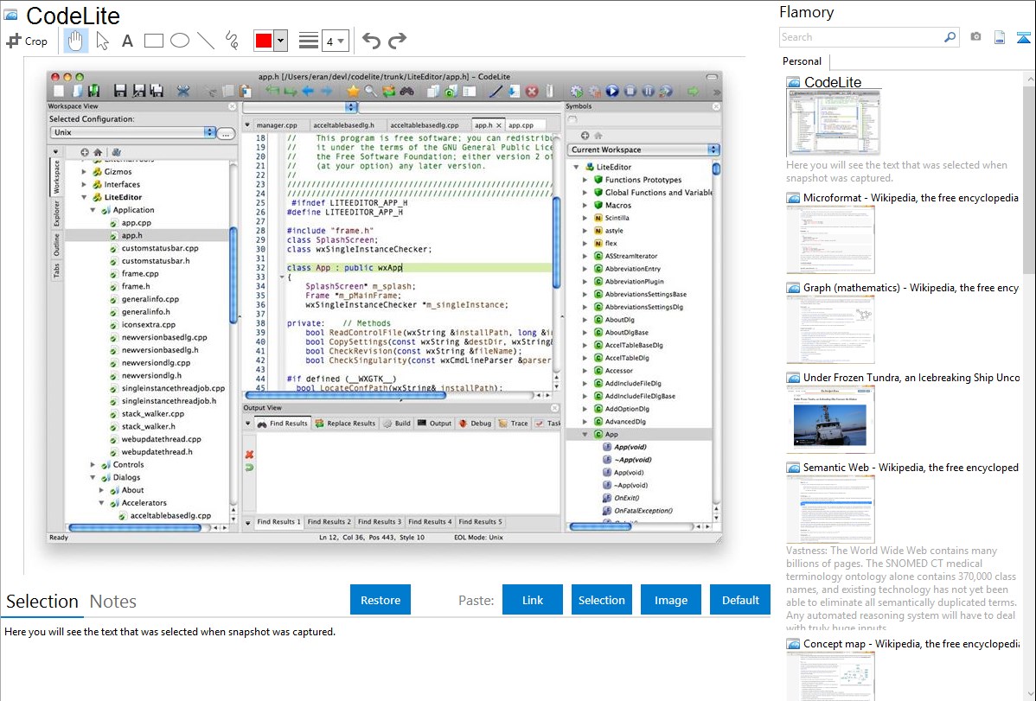Click the Paste Default button
1036x701 pixels.
coord(740,600)
